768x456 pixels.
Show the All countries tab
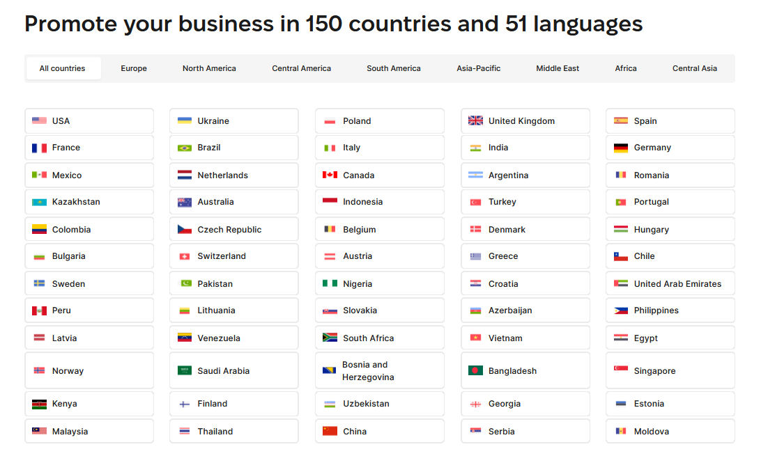(63, 68)
